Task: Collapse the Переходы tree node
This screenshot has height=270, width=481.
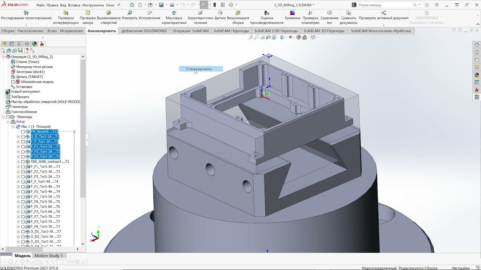Action: click(x=3, y=117)
